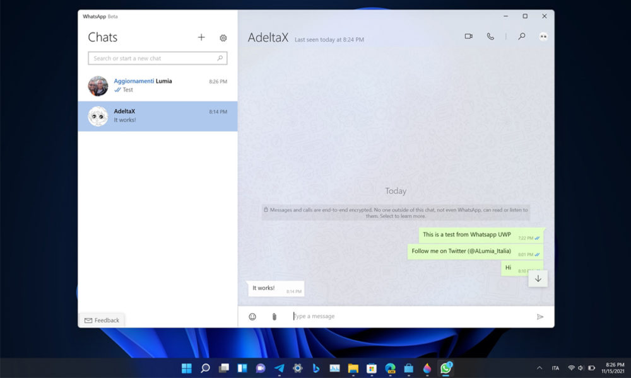This screenshot has height=378, width=631.
Task: Click the AdeltaX chat thumbnail avatar
Action: (98, 116)
